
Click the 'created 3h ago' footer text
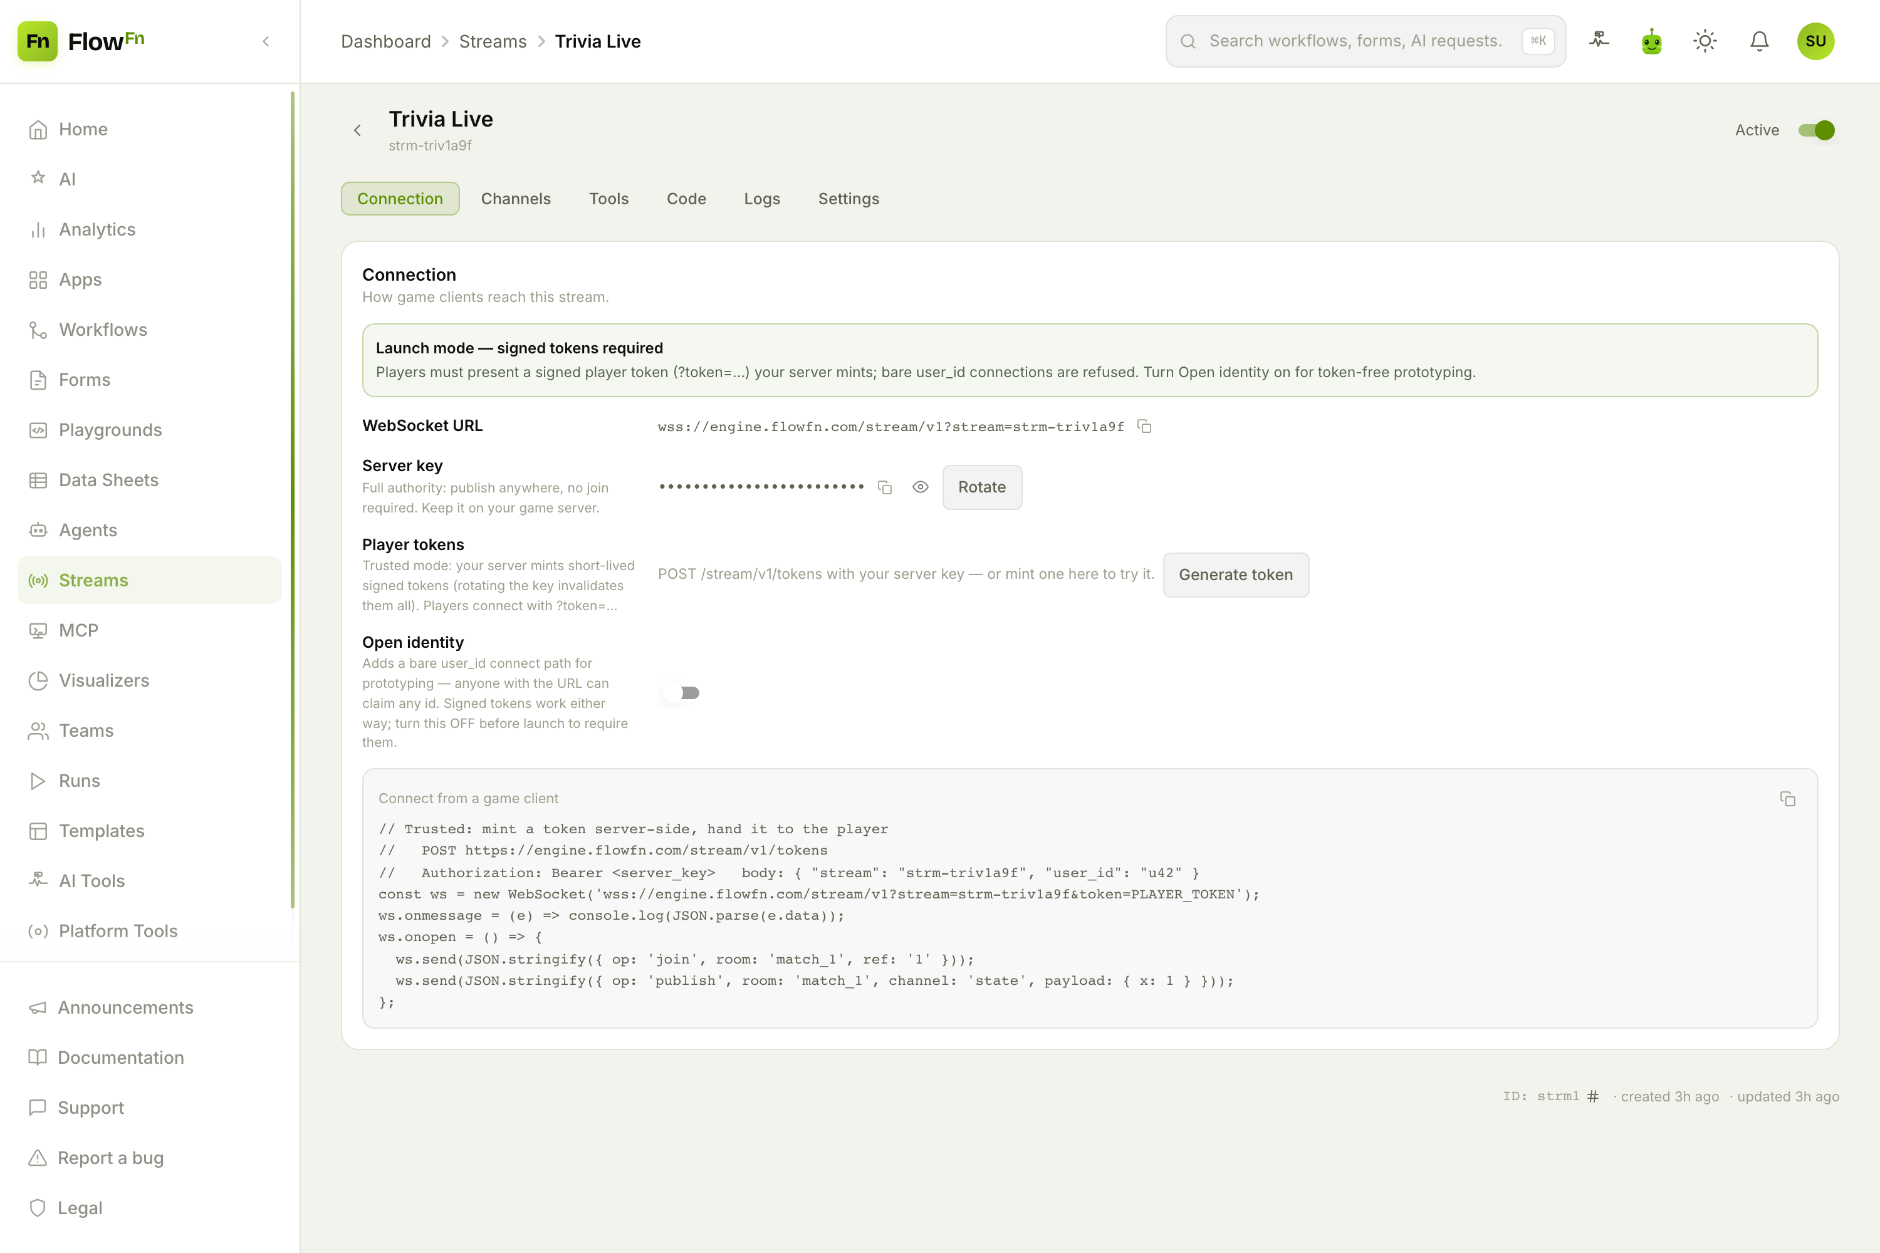pyautogui.click(x=1670, y=1096)
